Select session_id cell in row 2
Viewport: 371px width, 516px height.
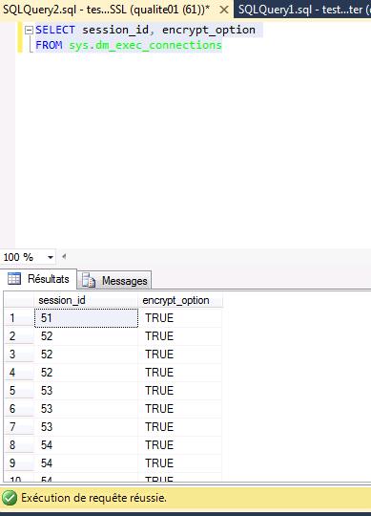point(86,336)
